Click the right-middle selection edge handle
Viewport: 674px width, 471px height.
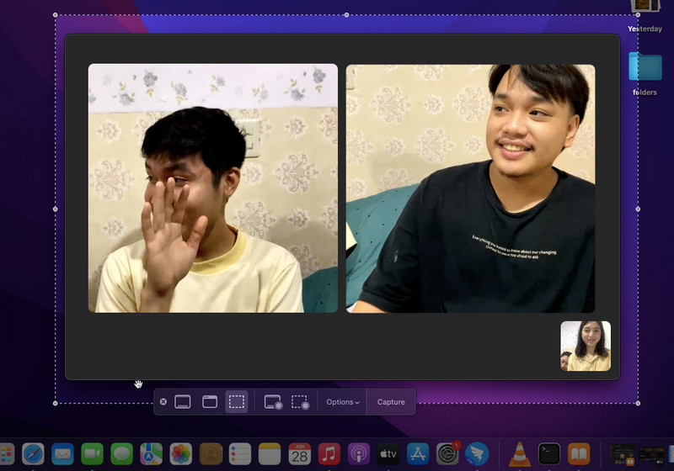(638, 209)
